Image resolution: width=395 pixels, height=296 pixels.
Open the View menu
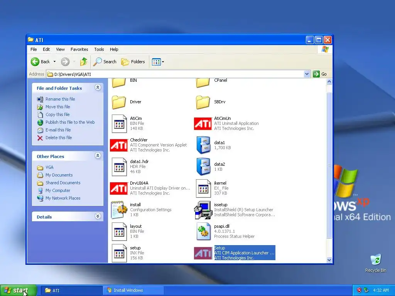pos(60,49)
